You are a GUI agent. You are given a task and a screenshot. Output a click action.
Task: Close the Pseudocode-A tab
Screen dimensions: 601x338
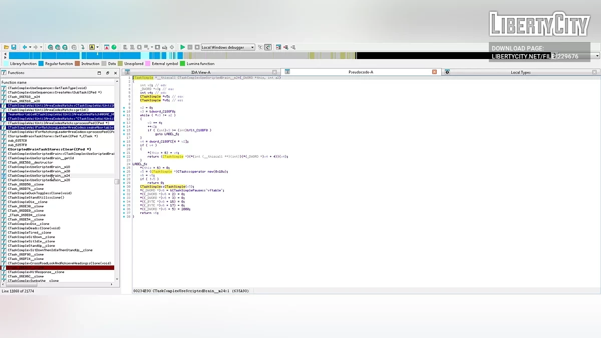[434, 72]
